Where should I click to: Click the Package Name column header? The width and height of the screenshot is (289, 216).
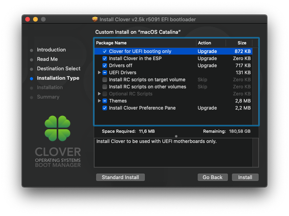[x=145, y=43]
